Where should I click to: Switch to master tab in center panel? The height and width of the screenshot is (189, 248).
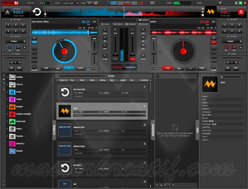[144, 24]
